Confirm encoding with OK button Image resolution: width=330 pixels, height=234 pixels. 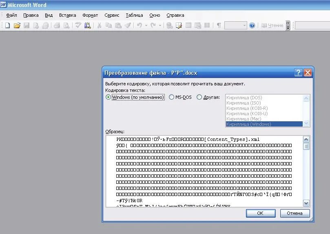261,213
